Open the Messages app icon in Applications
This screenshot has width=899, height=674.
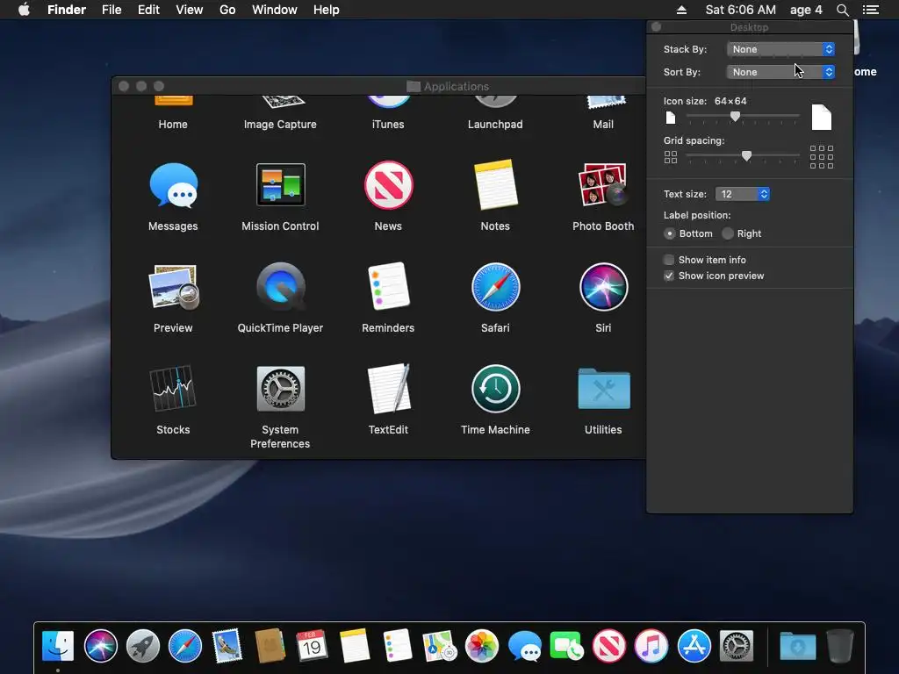tap(173, 185)
